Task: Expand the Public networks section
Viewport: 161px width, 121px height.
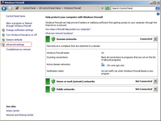Action: (x=155, y=89)
